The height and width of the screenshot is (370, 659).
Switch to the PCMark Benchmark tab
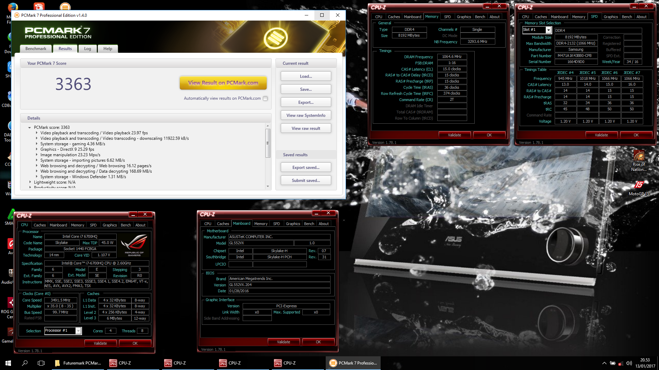coord(36,49)
